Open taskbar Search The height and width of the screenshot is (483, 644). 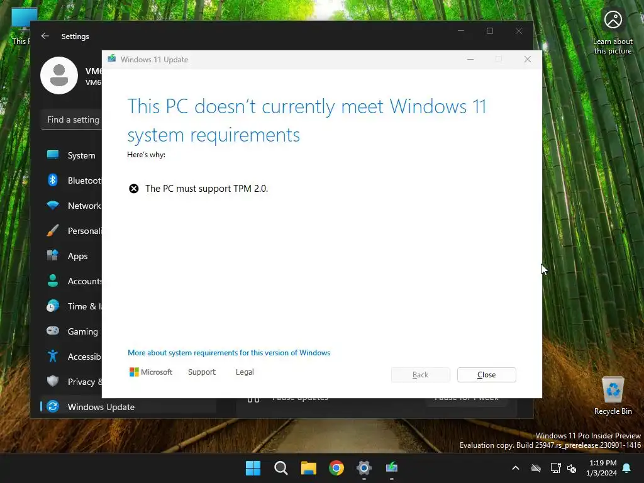281,468
